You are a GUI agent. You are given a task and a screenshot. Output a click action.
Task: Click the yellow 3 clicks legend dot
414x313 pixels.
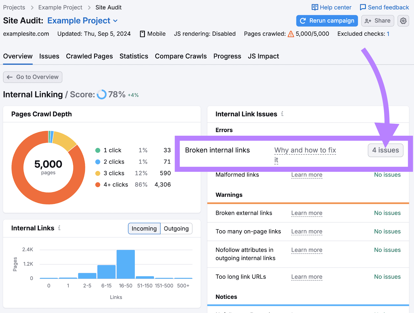[98, 173]
